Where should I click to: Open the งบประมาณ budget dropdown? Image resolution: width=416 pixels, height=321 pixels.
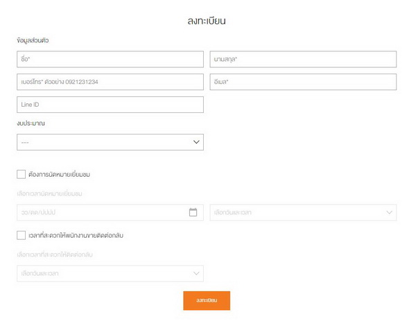[x=110, y=142]
